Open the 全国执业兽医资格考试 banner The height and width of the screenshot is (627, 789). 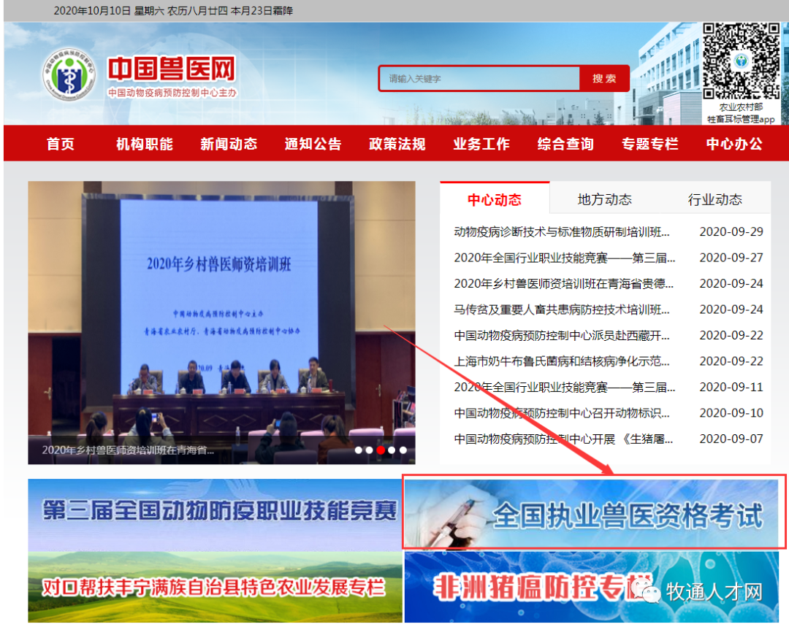coord(592,513)
